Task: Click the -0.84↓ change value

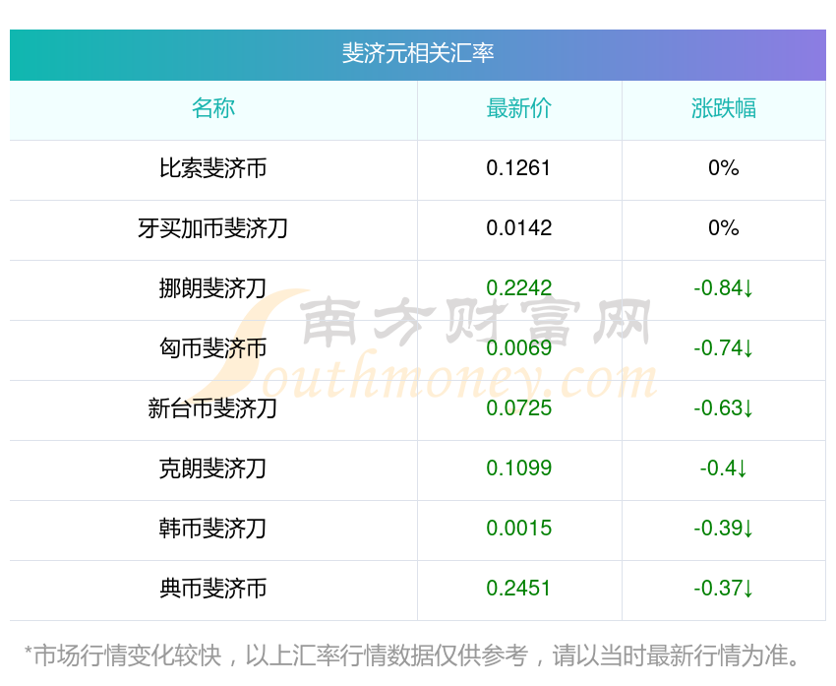Action: (724, 288)
